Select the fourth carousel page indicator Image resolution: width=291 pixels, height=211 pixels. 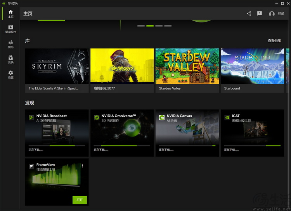pos(168,26)
